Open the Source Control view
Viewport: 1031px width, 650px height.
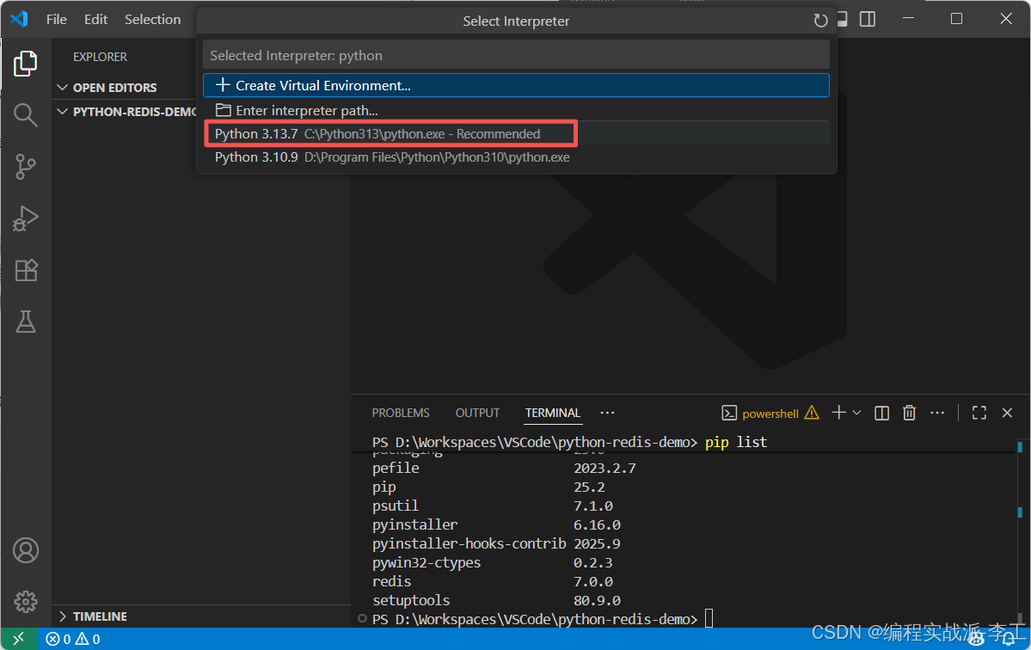tap(25, 166)
